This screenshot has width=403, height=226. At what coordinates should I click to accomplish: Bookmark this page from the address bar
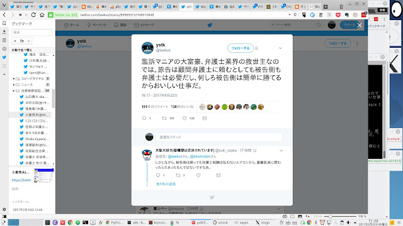[295, 15]
